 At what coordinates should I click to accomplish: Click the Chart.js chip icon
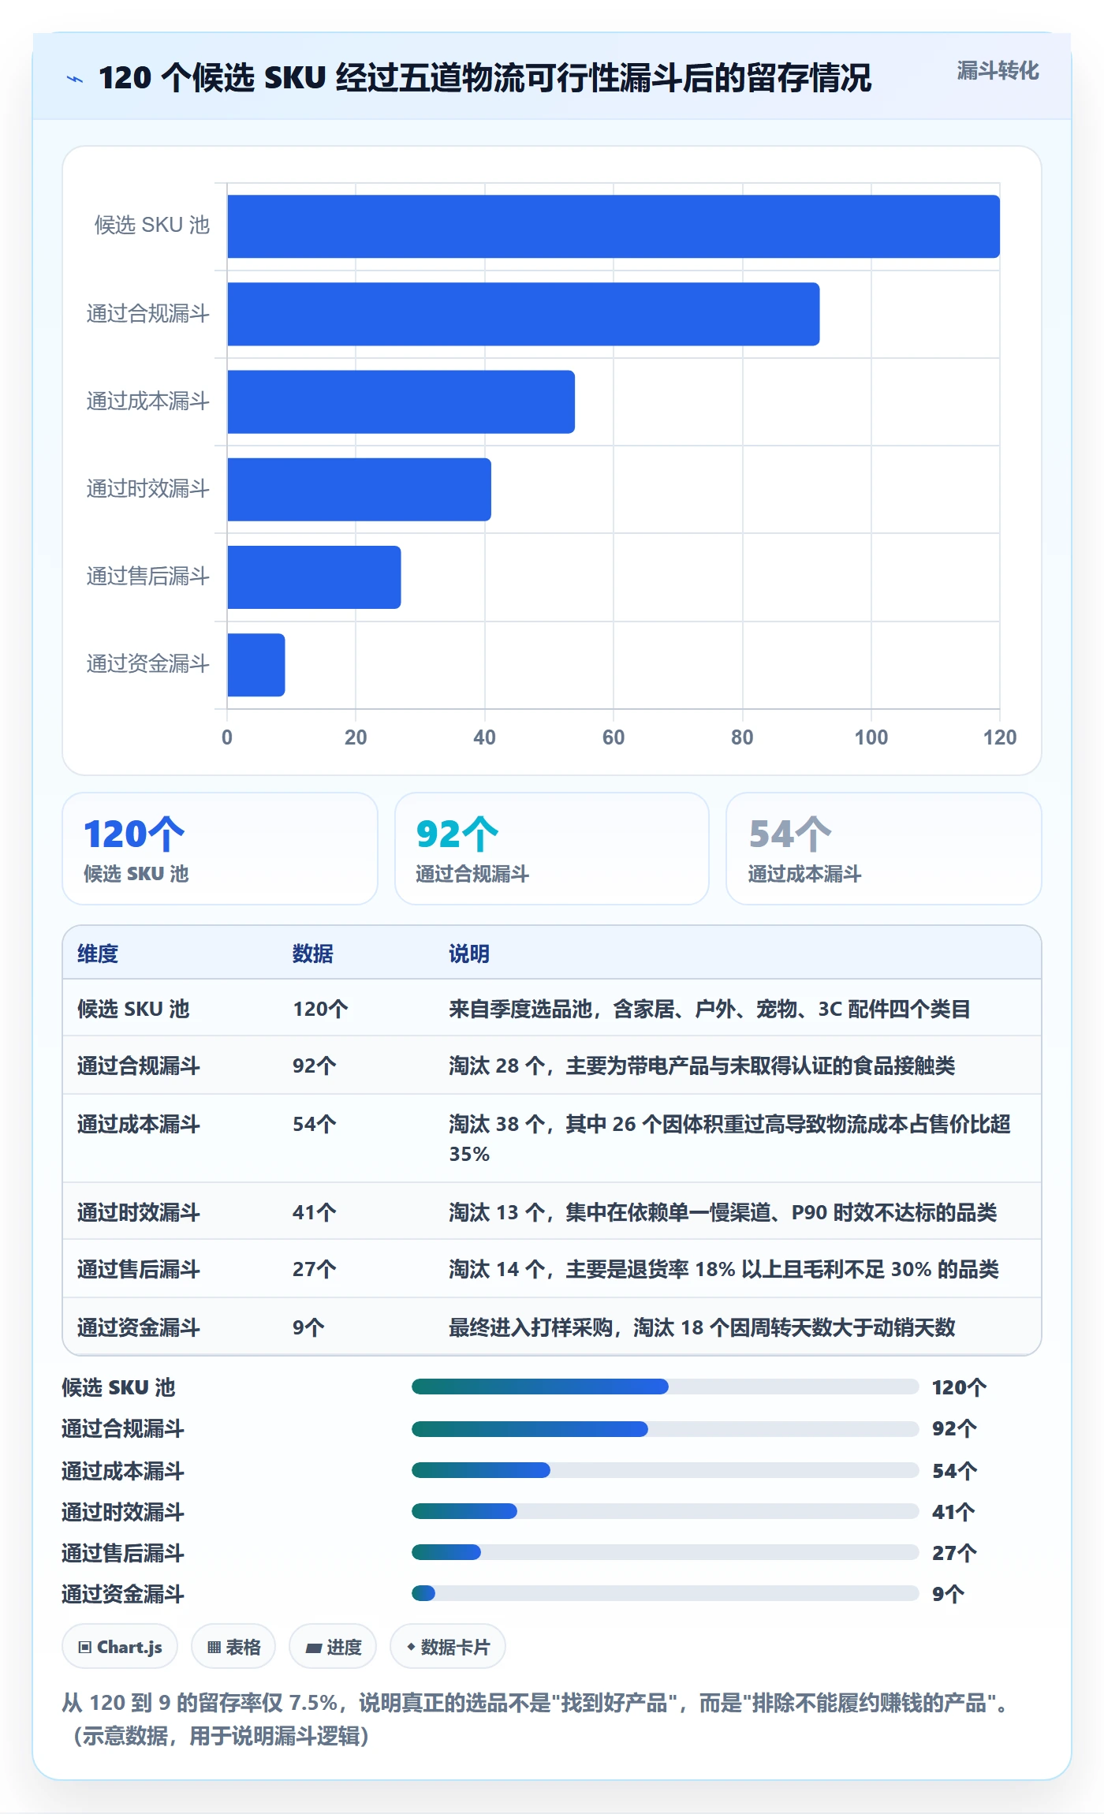click(x=84, y=1647)
